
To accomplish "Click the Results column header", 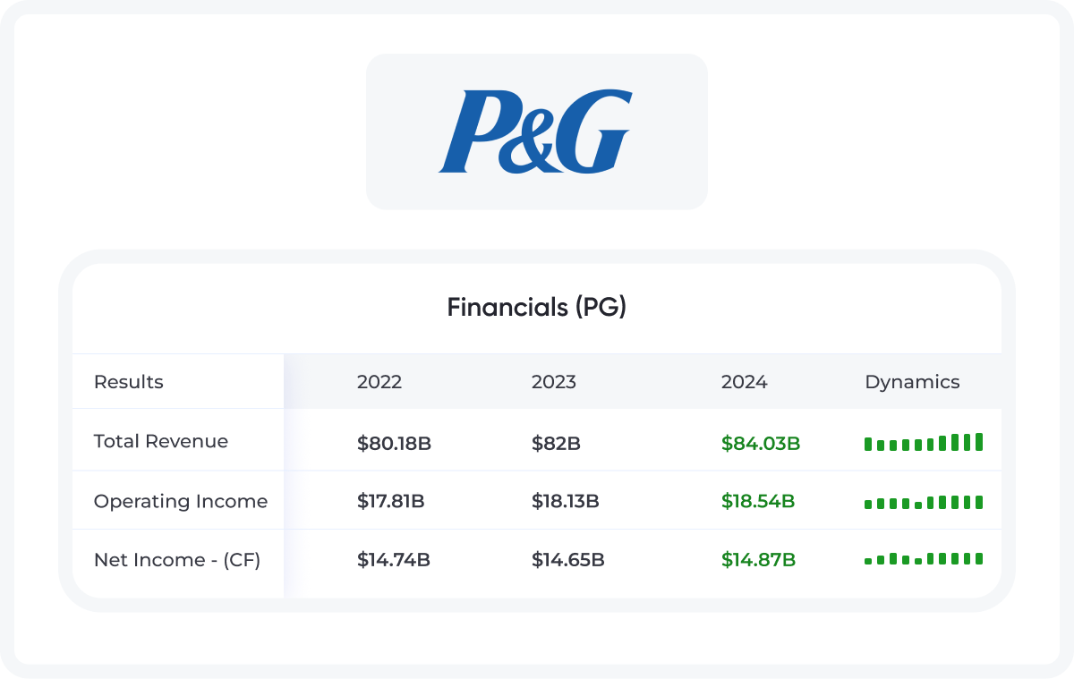I will [129, 382].
